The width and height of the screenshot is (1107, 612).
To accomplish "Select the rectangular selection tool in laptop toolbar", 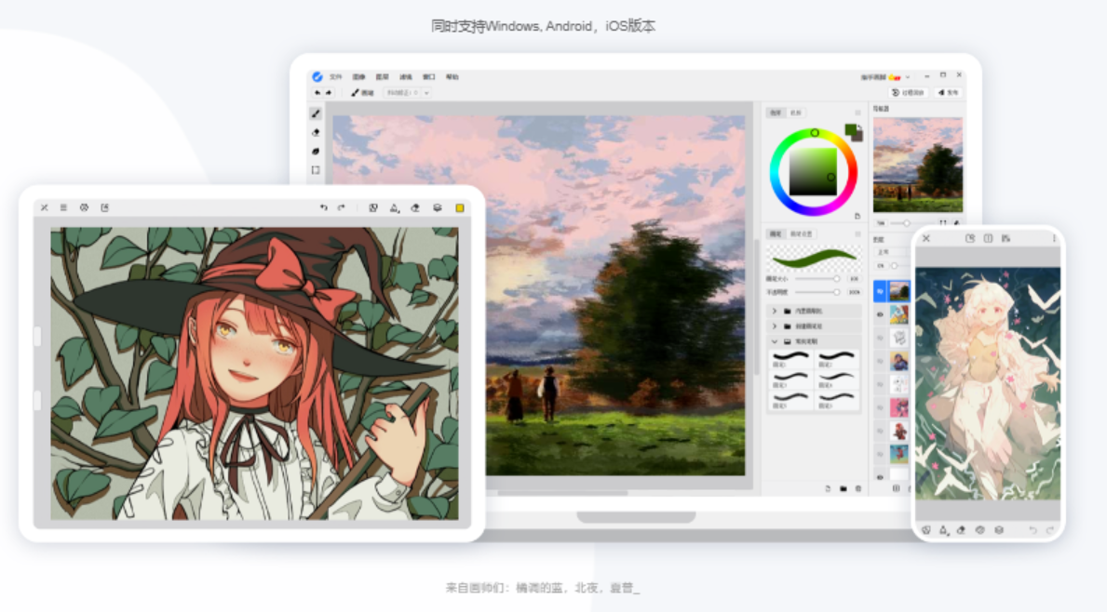I will click(316, 170).
